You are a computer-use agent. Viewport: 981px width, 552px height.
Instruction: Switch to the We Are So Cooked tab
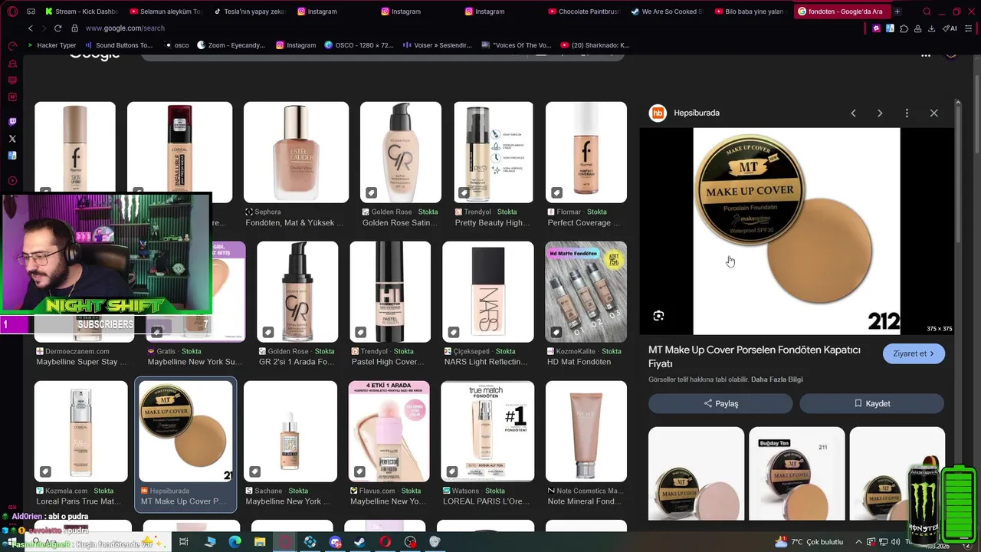click(x=667, y=11)
